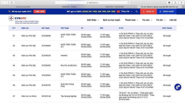Image resolution: width=185 pixels, height=104 pixels.
Task: Open Dịch vụ trực tuyến menu item
Action: [x=112, y=20]
